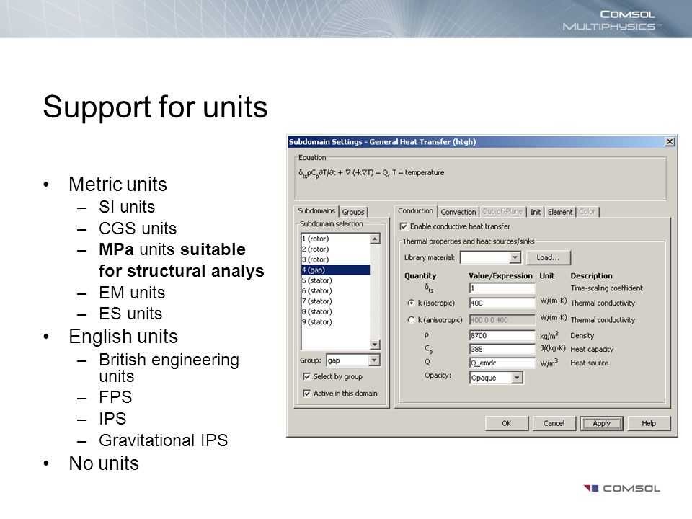Click subdomain list scroll down arrow
This screenshot has height=519, width=692.
click(375, 345)
